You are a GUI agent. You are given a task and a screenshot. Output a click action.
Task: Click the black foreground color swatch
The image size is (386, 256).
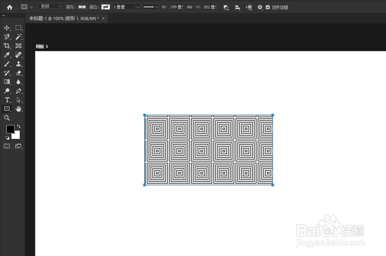click(10, 129)
